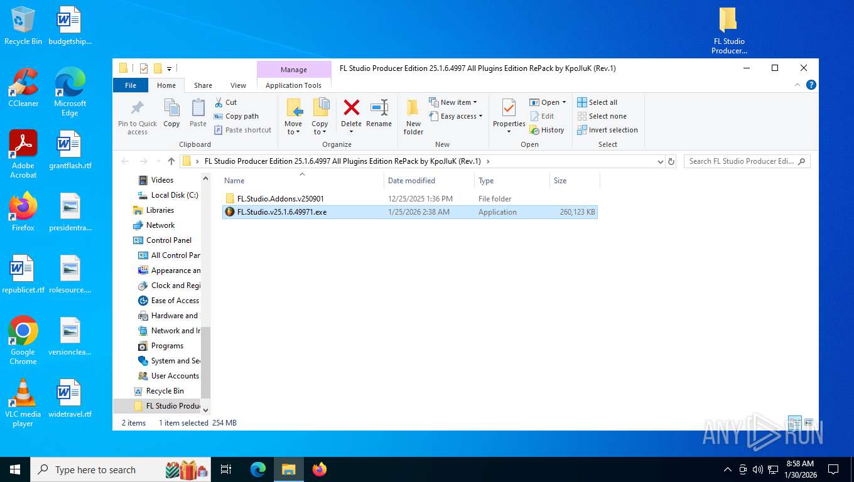Click the Manage contextual tab
854x482 pixels.
[294, 70]
